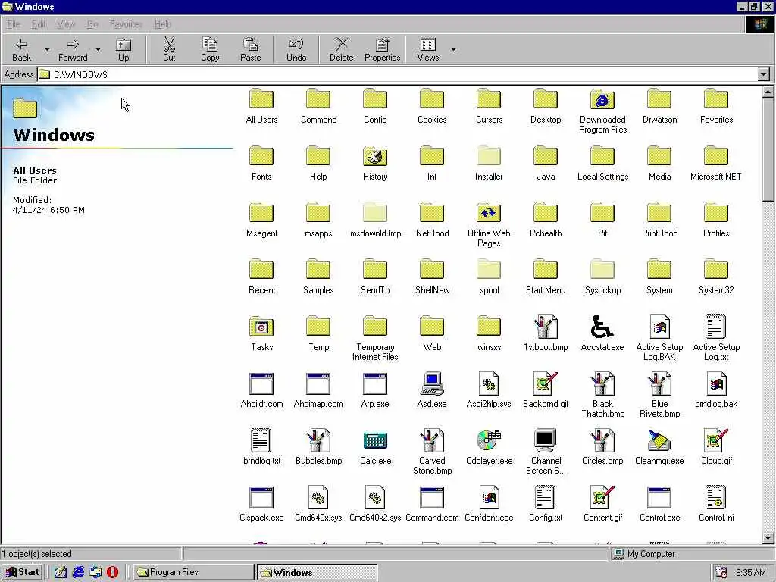This screenshot has width=776, height=582.
Task: Select the Offline Web Pages folder
Action: pos(489,224)
